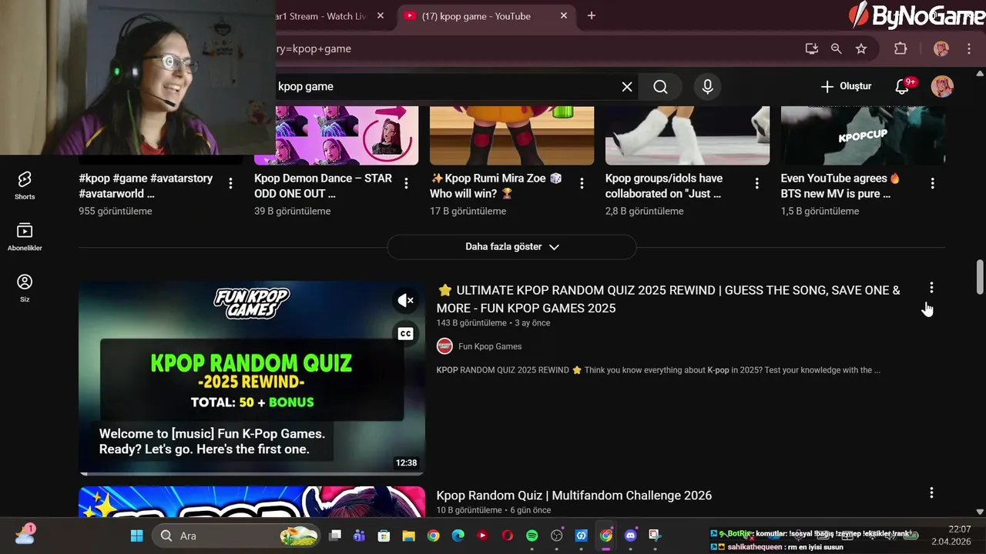Open Microsoft Teams from the taskbar
986x554 pixels.
[x=359, y=536]
